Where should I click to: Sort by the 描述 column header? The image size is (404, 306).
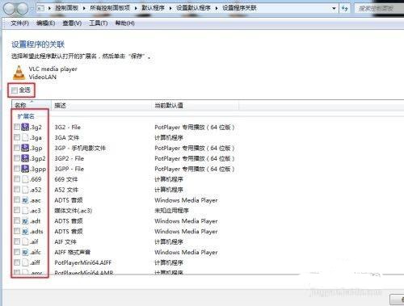[102, 105]
